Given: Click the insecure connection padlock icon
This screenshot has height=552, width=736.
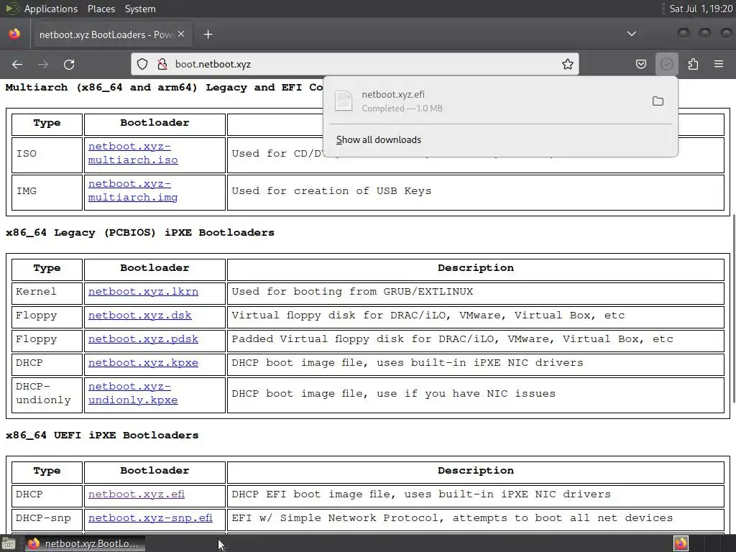Looking at the screenshot, I should click(162, 64).
